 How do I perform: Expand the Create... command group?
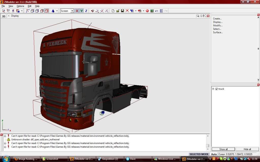pyautogui.click(x=217, y=19)
